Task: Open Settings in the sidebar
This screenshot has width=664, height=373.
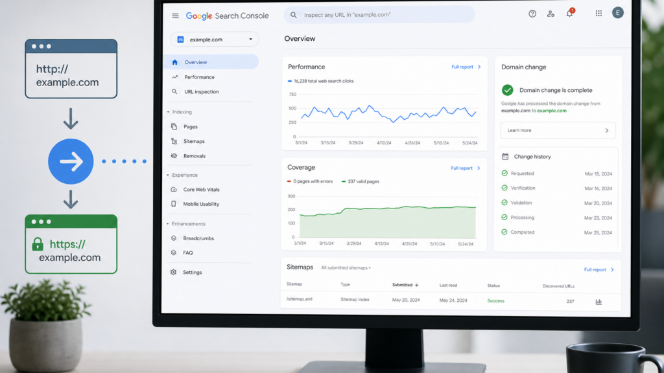Action: [x=192, y=273]
